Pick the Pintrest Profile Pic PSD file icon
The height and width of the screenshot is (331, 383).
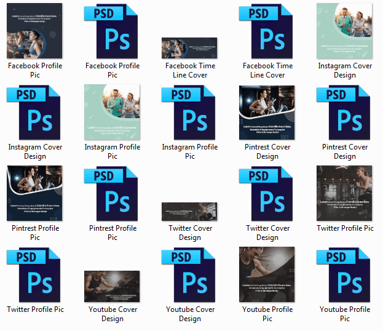pos(113,193)
